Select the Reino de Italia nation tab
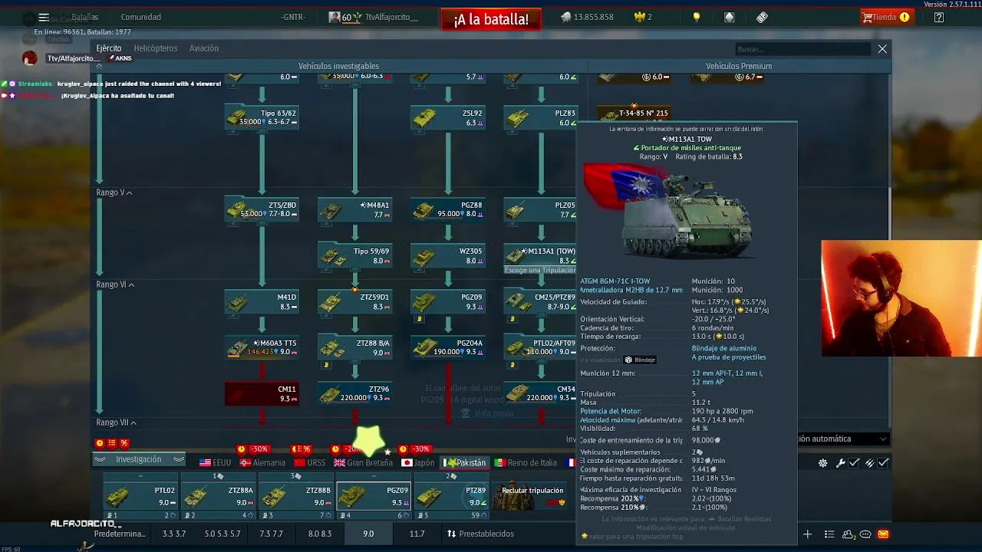 point(526,463)
